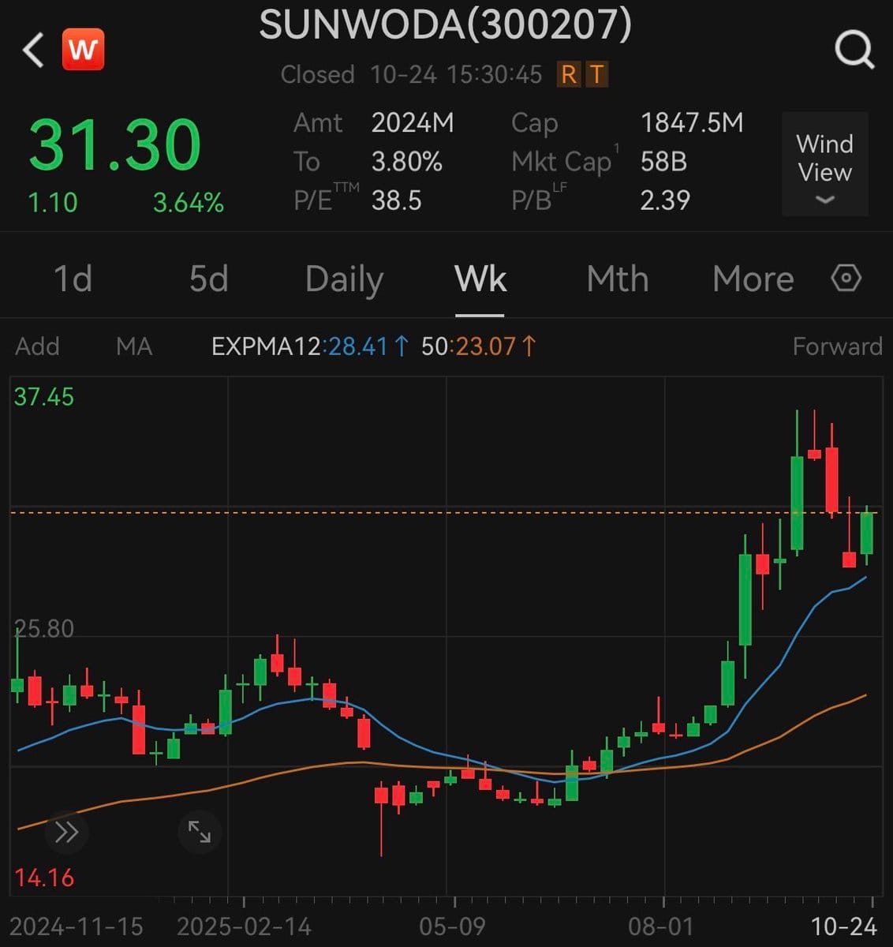Expand chart to fullscreen
The image size is (893, 947).
click(x=199, y=832)
